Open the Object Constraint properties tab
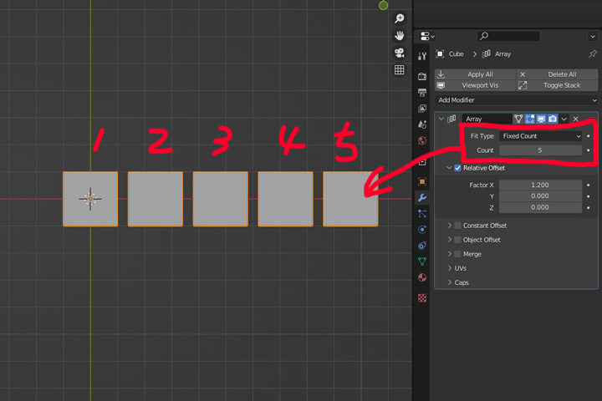 (x=422, y=246)
